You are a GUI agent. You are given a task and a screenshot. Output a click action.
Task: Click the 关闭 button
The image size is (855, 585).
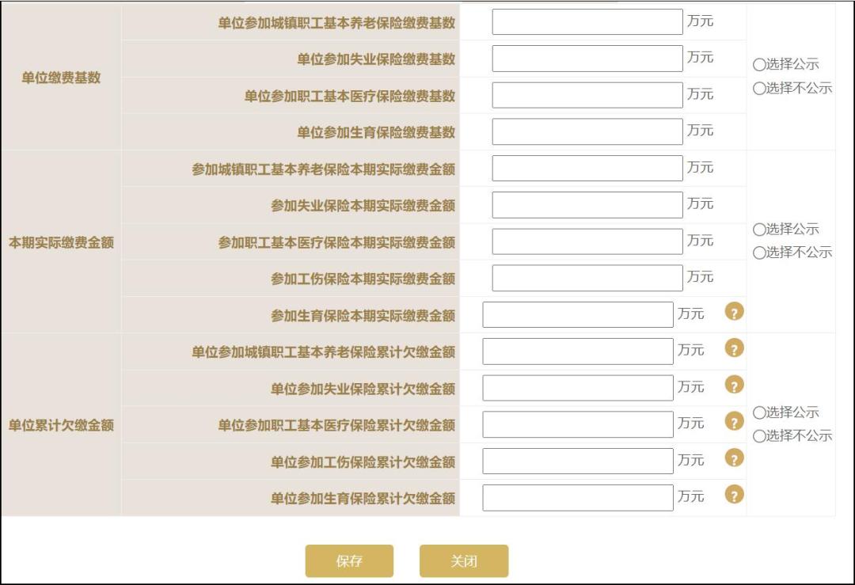coord(464,561)
